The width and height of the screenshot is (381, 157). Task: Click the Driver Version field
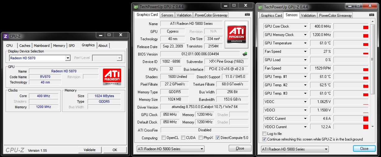click(204, 107)
